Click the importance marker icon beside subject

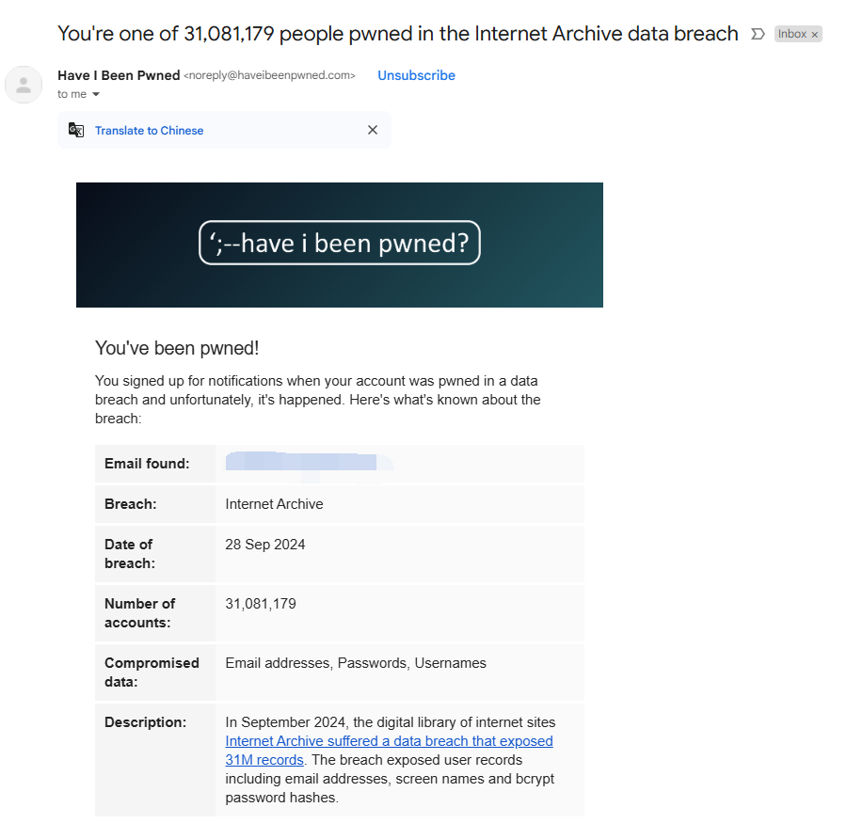pyautogui.click(x=758, y=34)
